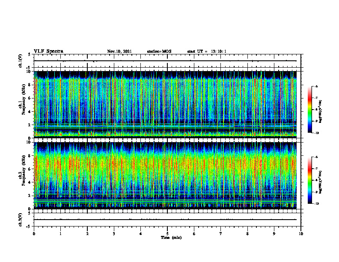This screenshot has width=339, height=262.
Task: Select the date "Nov.10, 2021"
Action: tap(119, 51)
